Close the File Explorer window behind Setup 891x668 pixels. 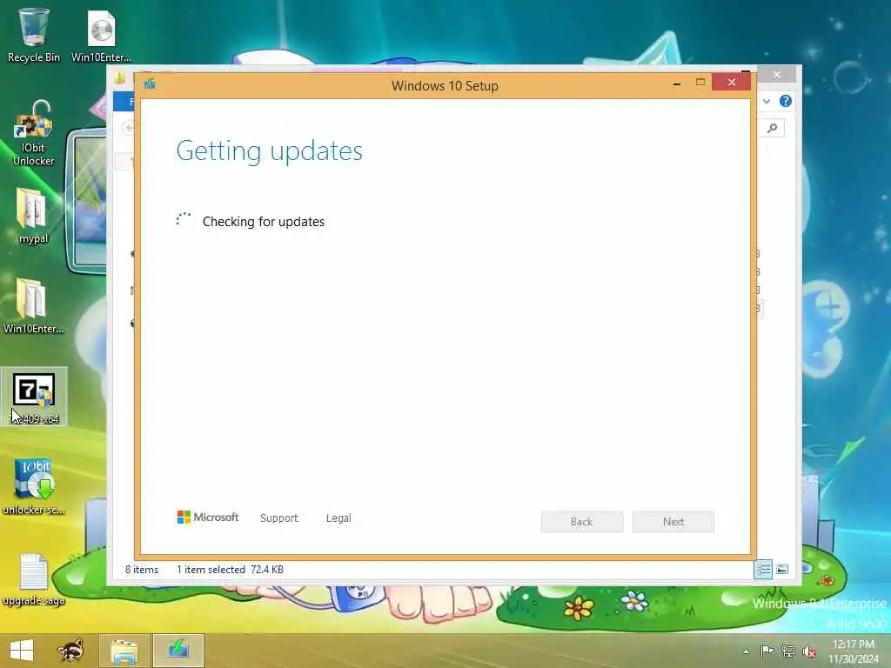pyautogui.click(x=777, y=75)
